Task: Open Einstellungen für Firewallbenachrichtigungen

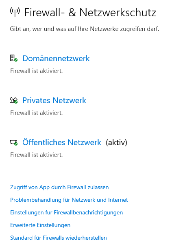Action: [x=67, y=212]
